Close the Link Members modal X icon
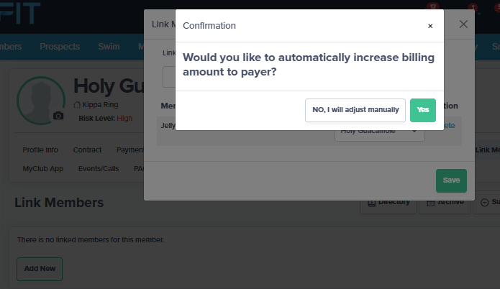Viewport: 500px width, 289px height. (463, 24)
